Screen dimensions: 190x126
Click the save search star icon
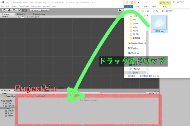[x=157, y=93]
